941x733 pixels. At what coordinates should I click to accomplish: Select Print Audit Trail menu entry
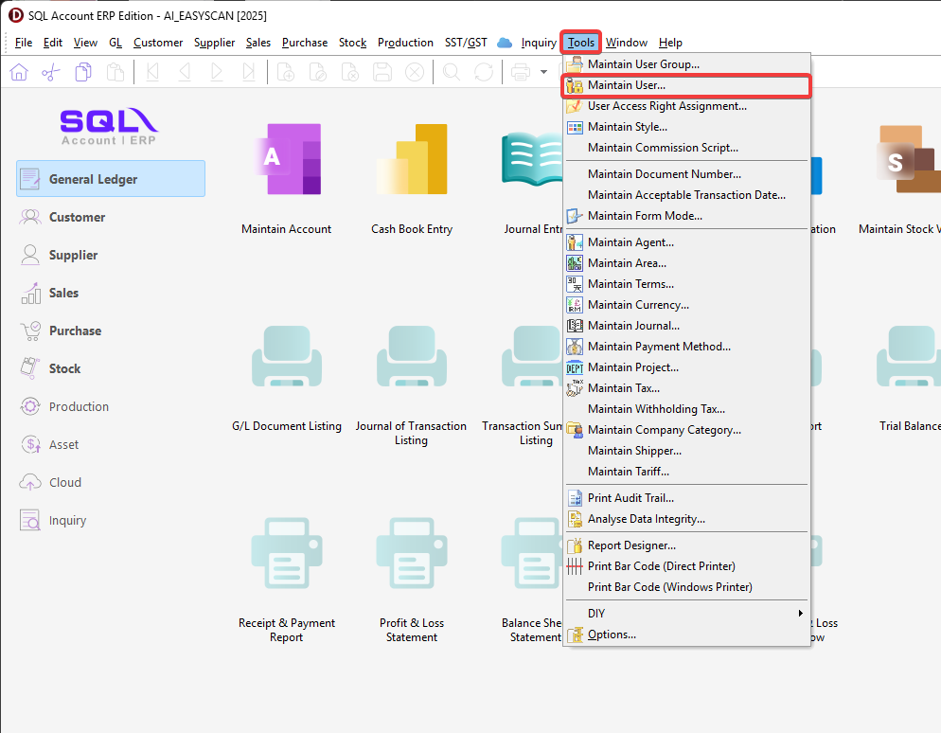pos(630,498)
